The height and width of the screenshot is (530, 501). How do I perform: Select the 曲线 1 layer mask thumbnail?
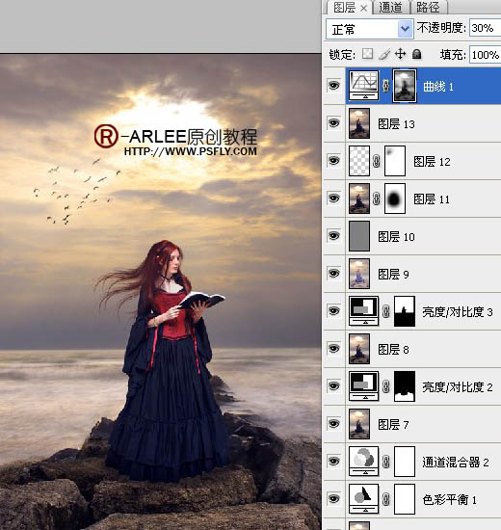[x=405, y=86]
